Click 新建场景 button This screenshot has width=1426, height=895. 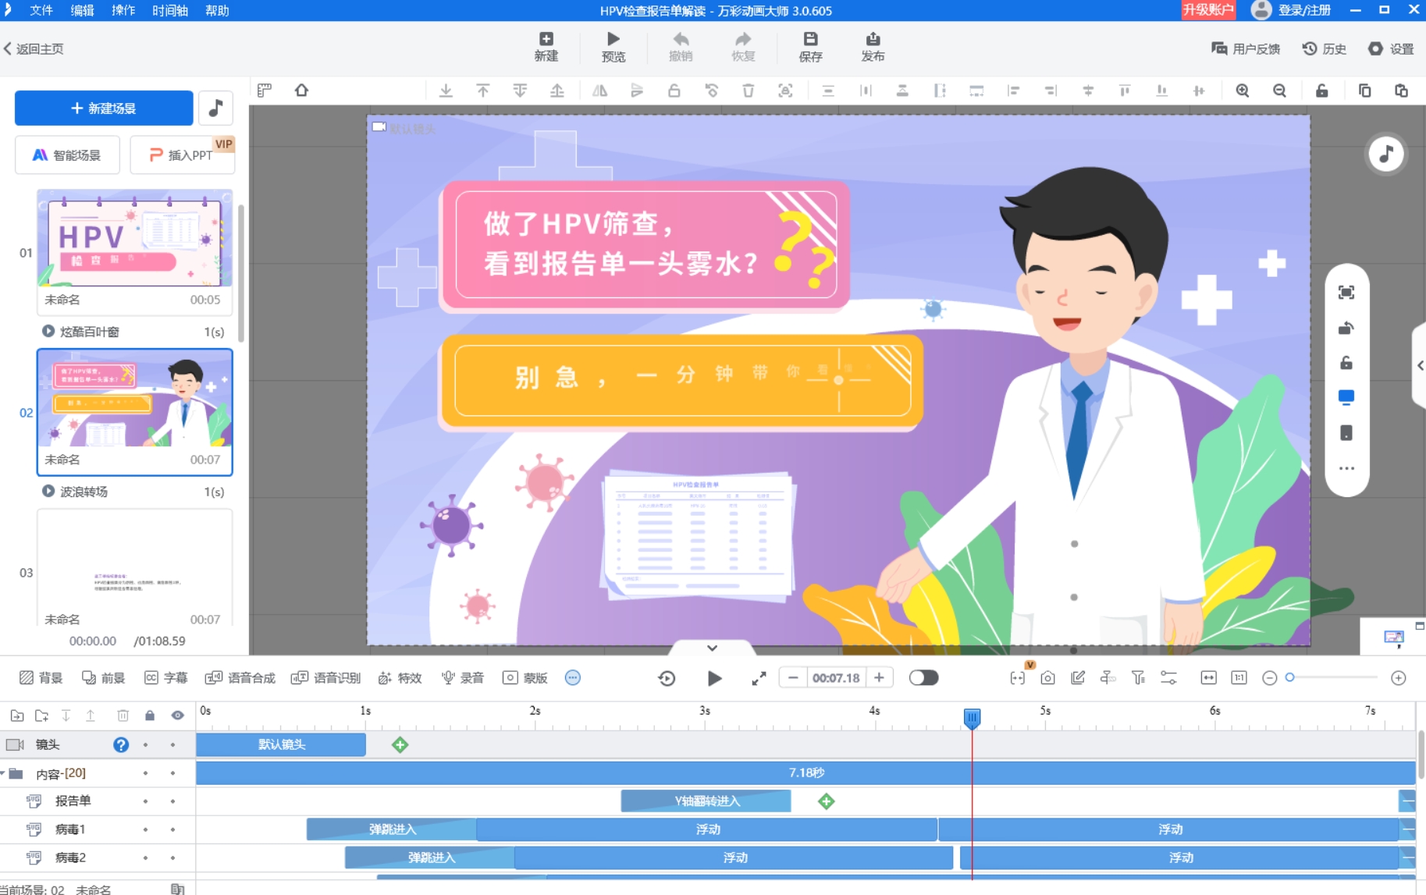tap(104, 108)
